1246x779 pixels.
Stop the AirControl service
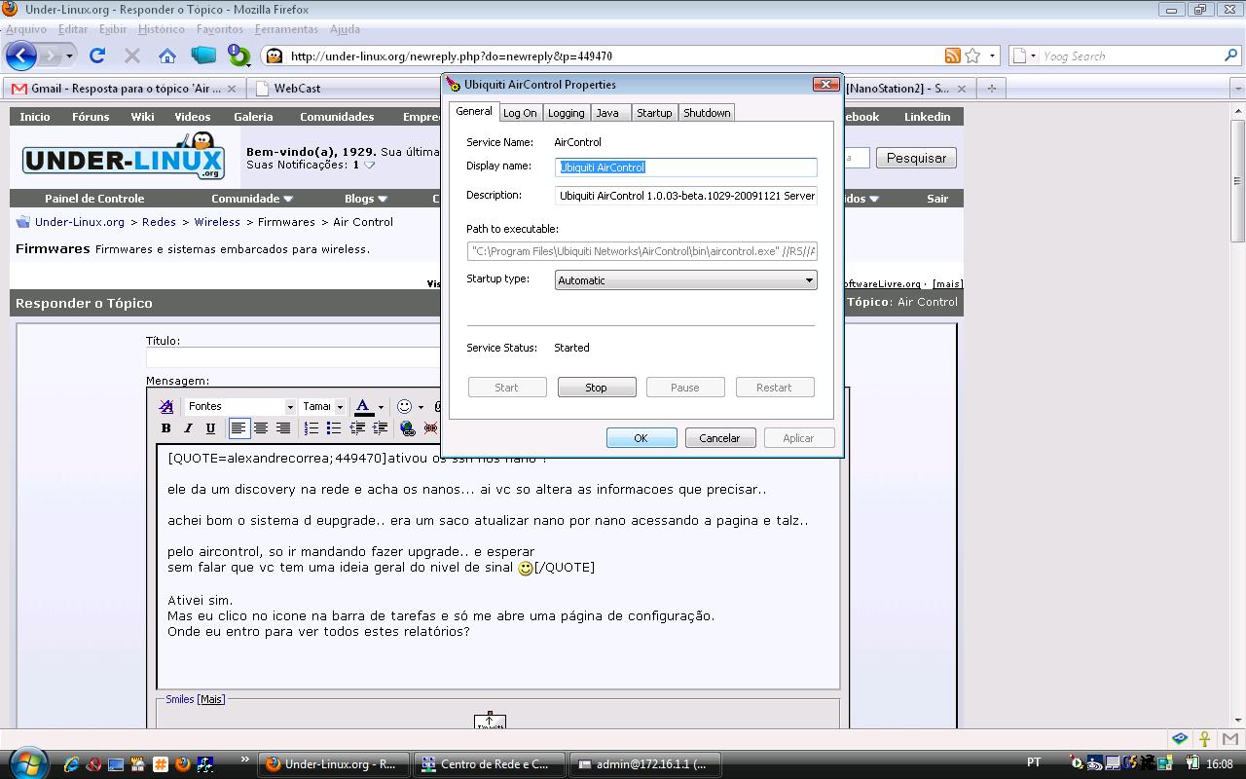coord(597,388)
